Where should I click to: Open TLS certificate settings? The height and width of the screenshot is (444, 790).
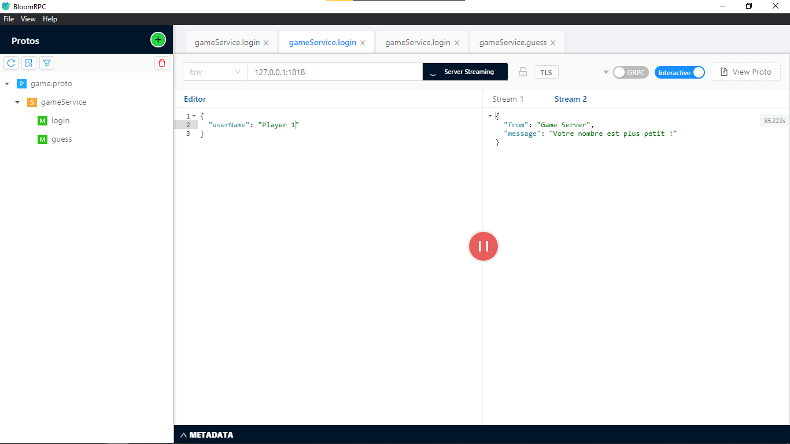pos(545,72)
